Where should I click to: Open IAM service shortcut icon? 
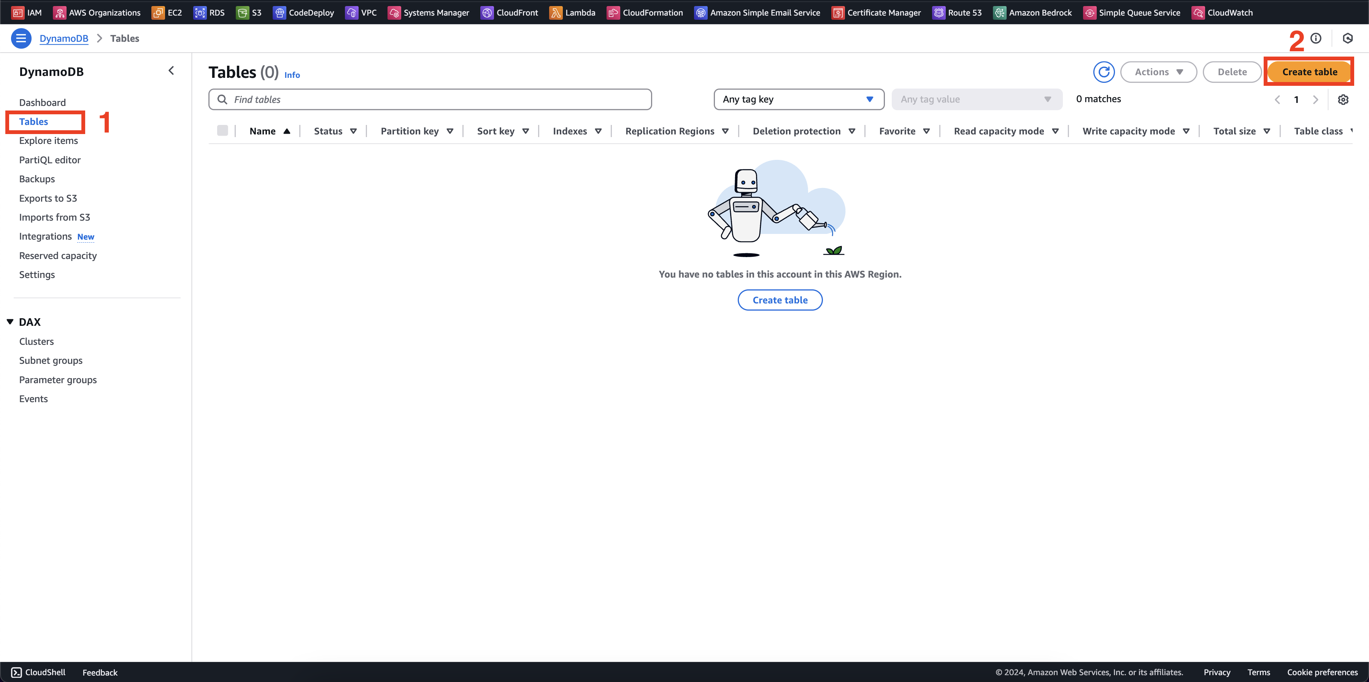click(18, 12)
